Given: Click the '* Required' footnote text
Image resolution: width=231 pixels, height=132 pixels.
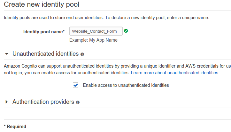Looking at the screenshot, I should pyautogui.click(x=15, y=127).
